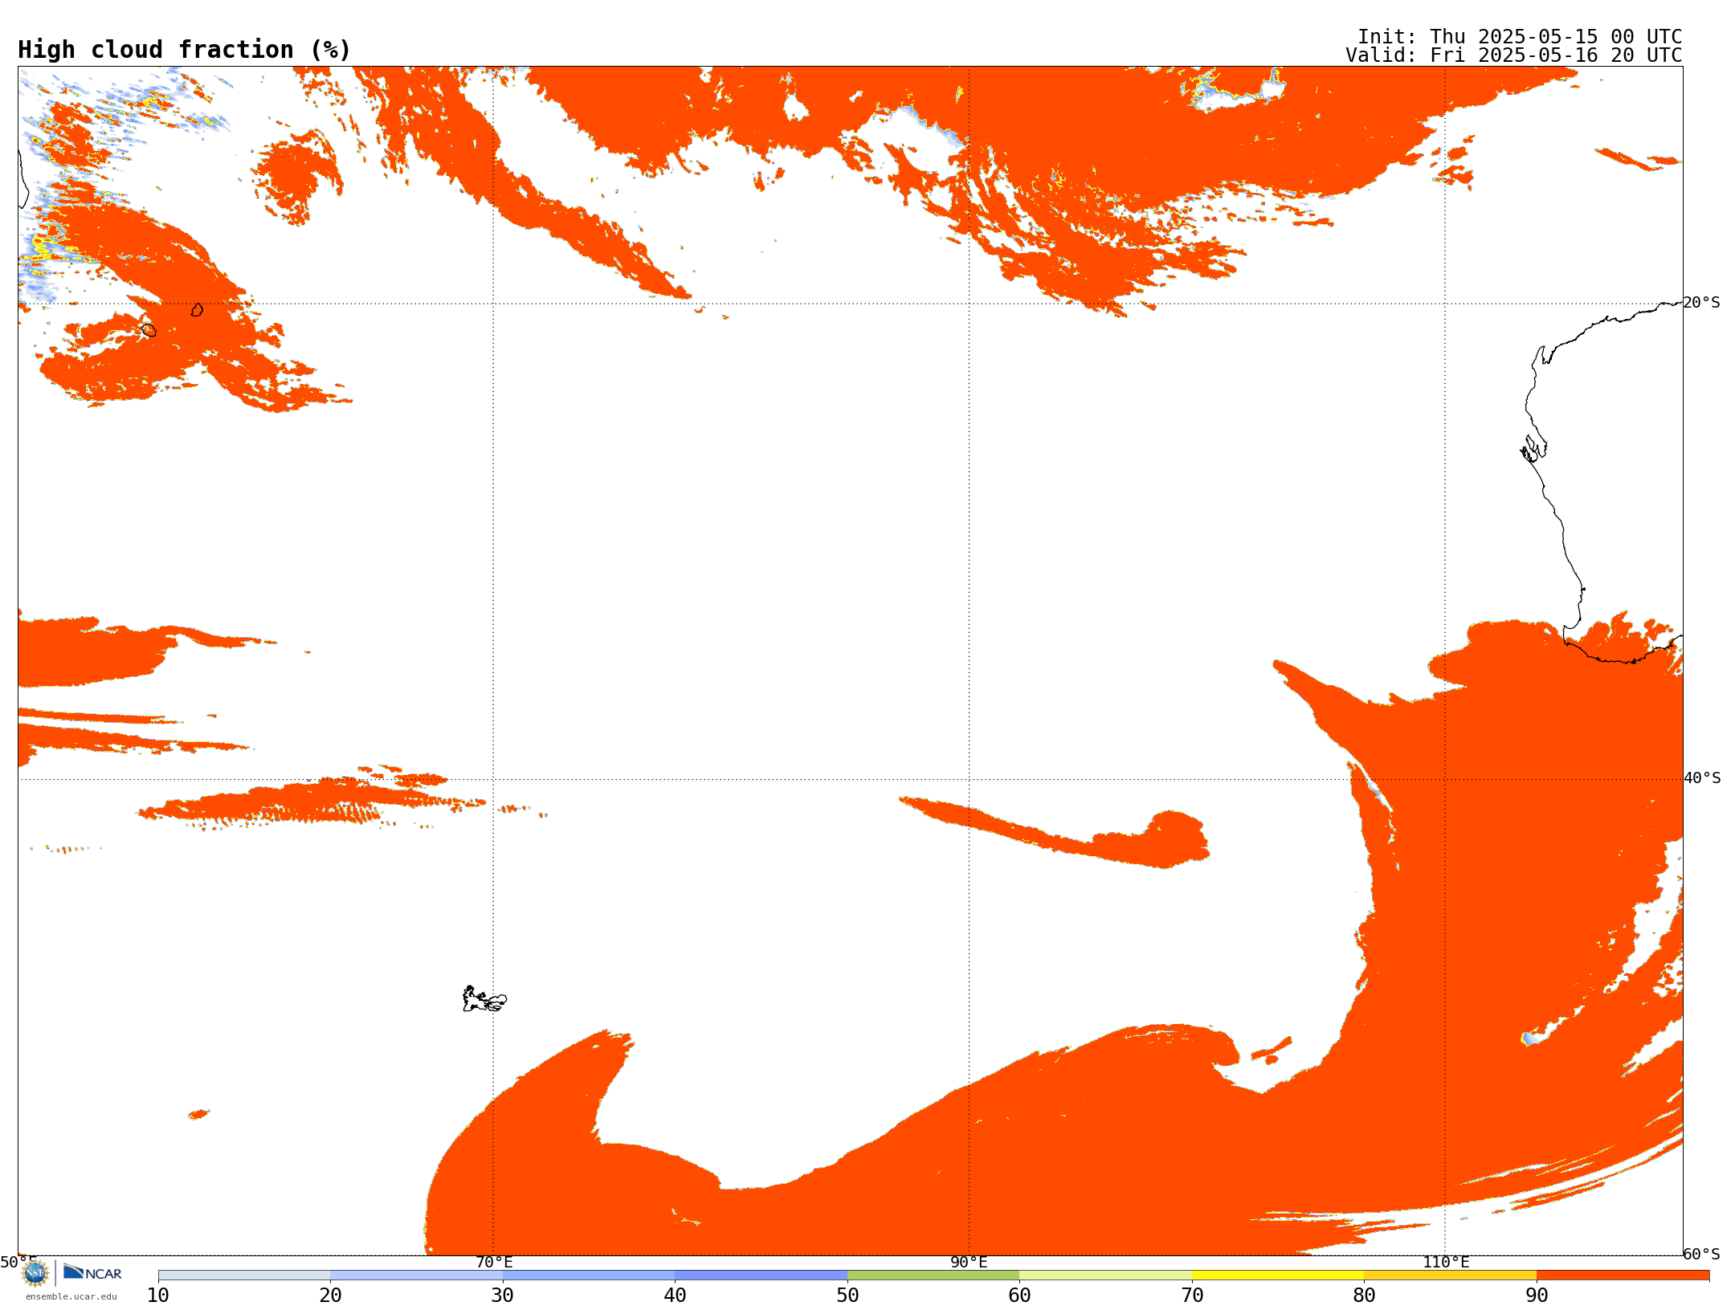
Task: Click the NCAR logo
Action: click(92, 1272)
